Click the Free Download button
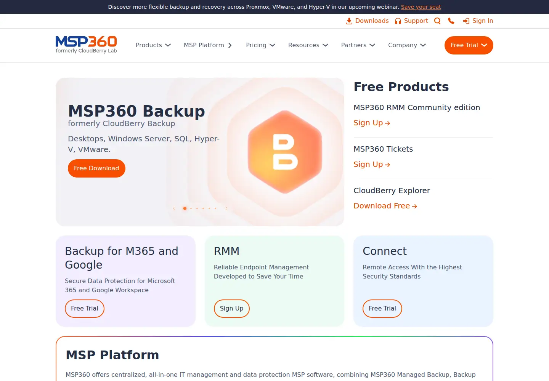 pos(96,168)
